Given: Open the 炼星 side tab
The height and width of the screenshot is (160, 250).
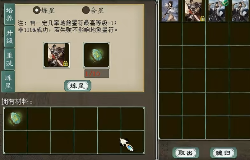Looking at the screenshot, I should click(8, 81).
